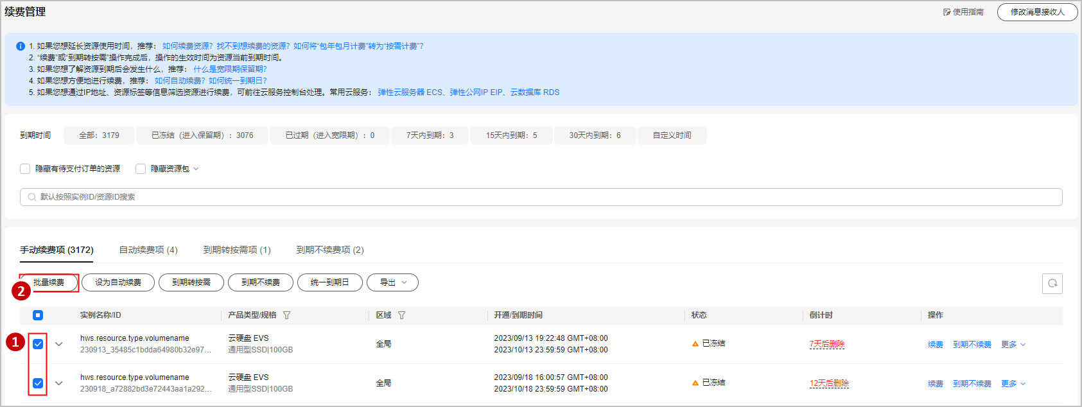Filter by 7天内到期: 3
Image resolution: width=1082 pixels, height=407 pixels.
coord(430,135)
